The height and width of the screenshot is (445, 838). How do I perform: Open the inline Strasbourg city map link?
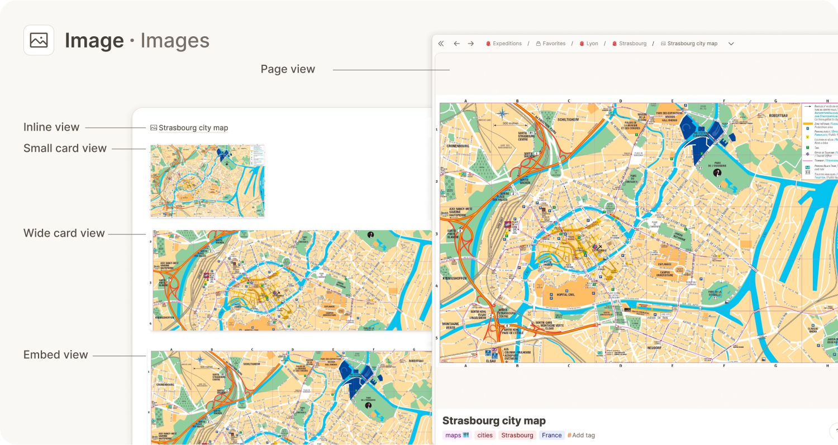[193, 128]
